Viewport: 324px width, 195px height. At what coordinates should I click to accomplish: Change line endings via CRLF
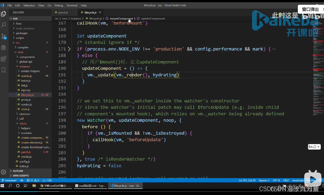(286, 180)
